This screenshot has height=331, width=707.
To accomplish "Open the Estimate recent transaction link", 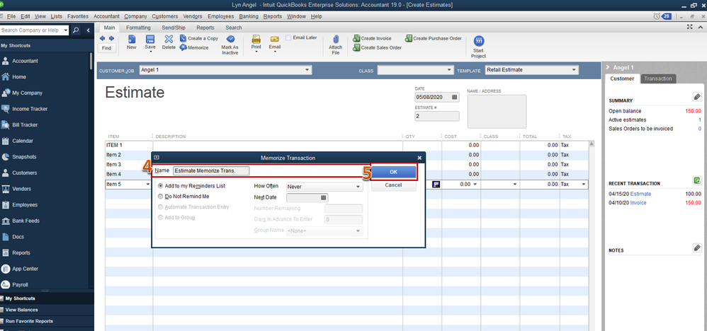I will click(x=640, y=194).
